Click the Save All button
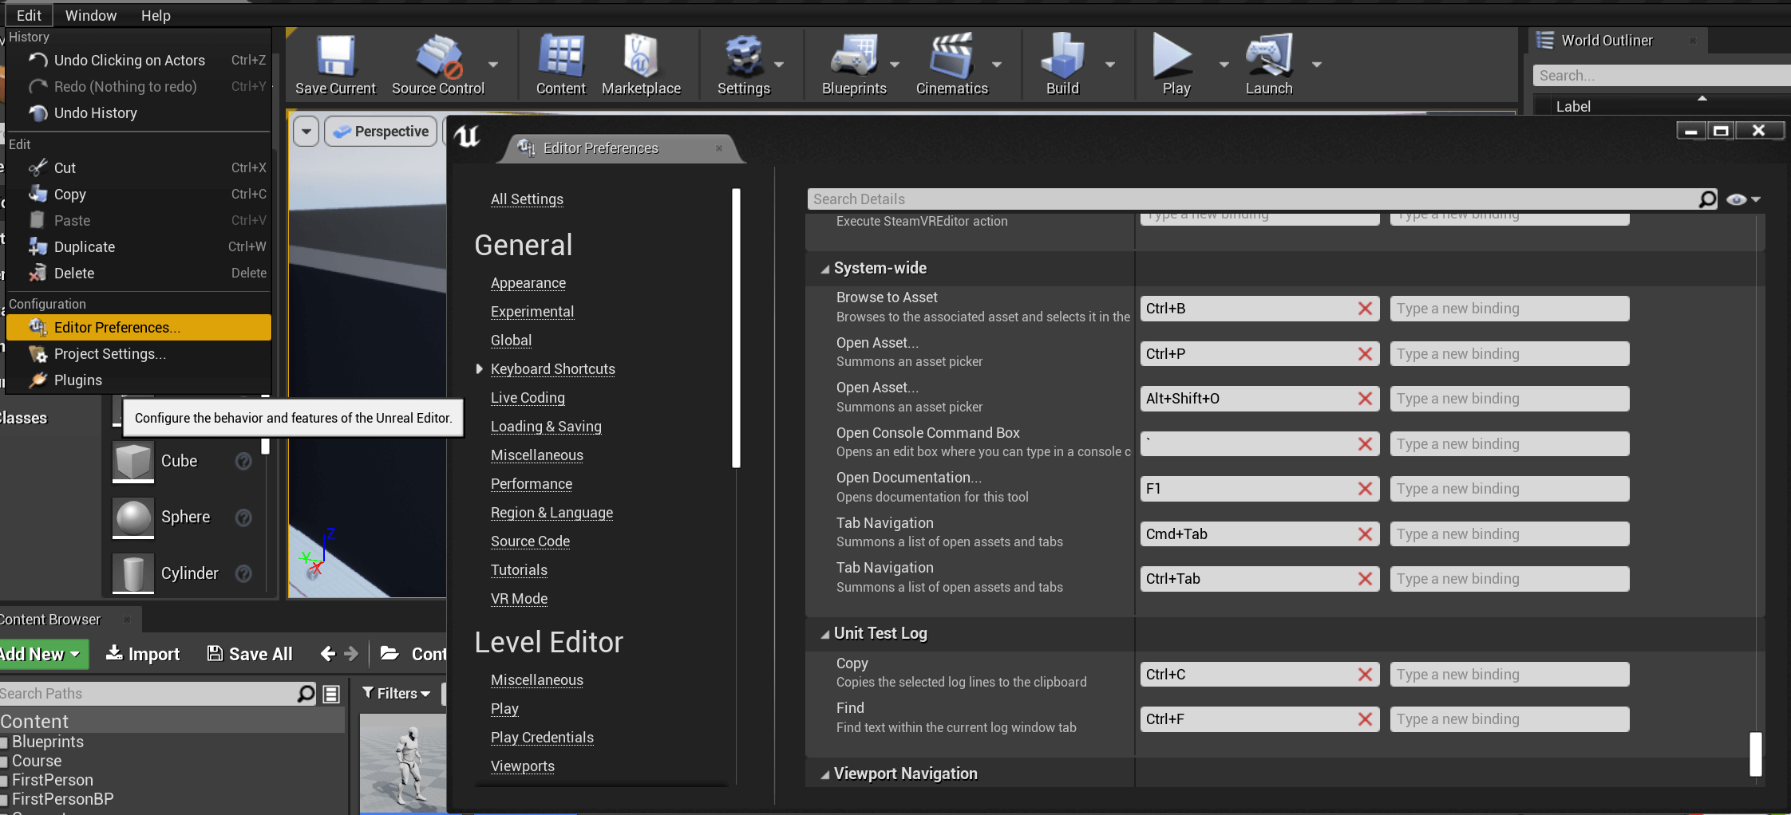Image resolution: width=1791 pixels, height=815 pixels. (250, 655)
